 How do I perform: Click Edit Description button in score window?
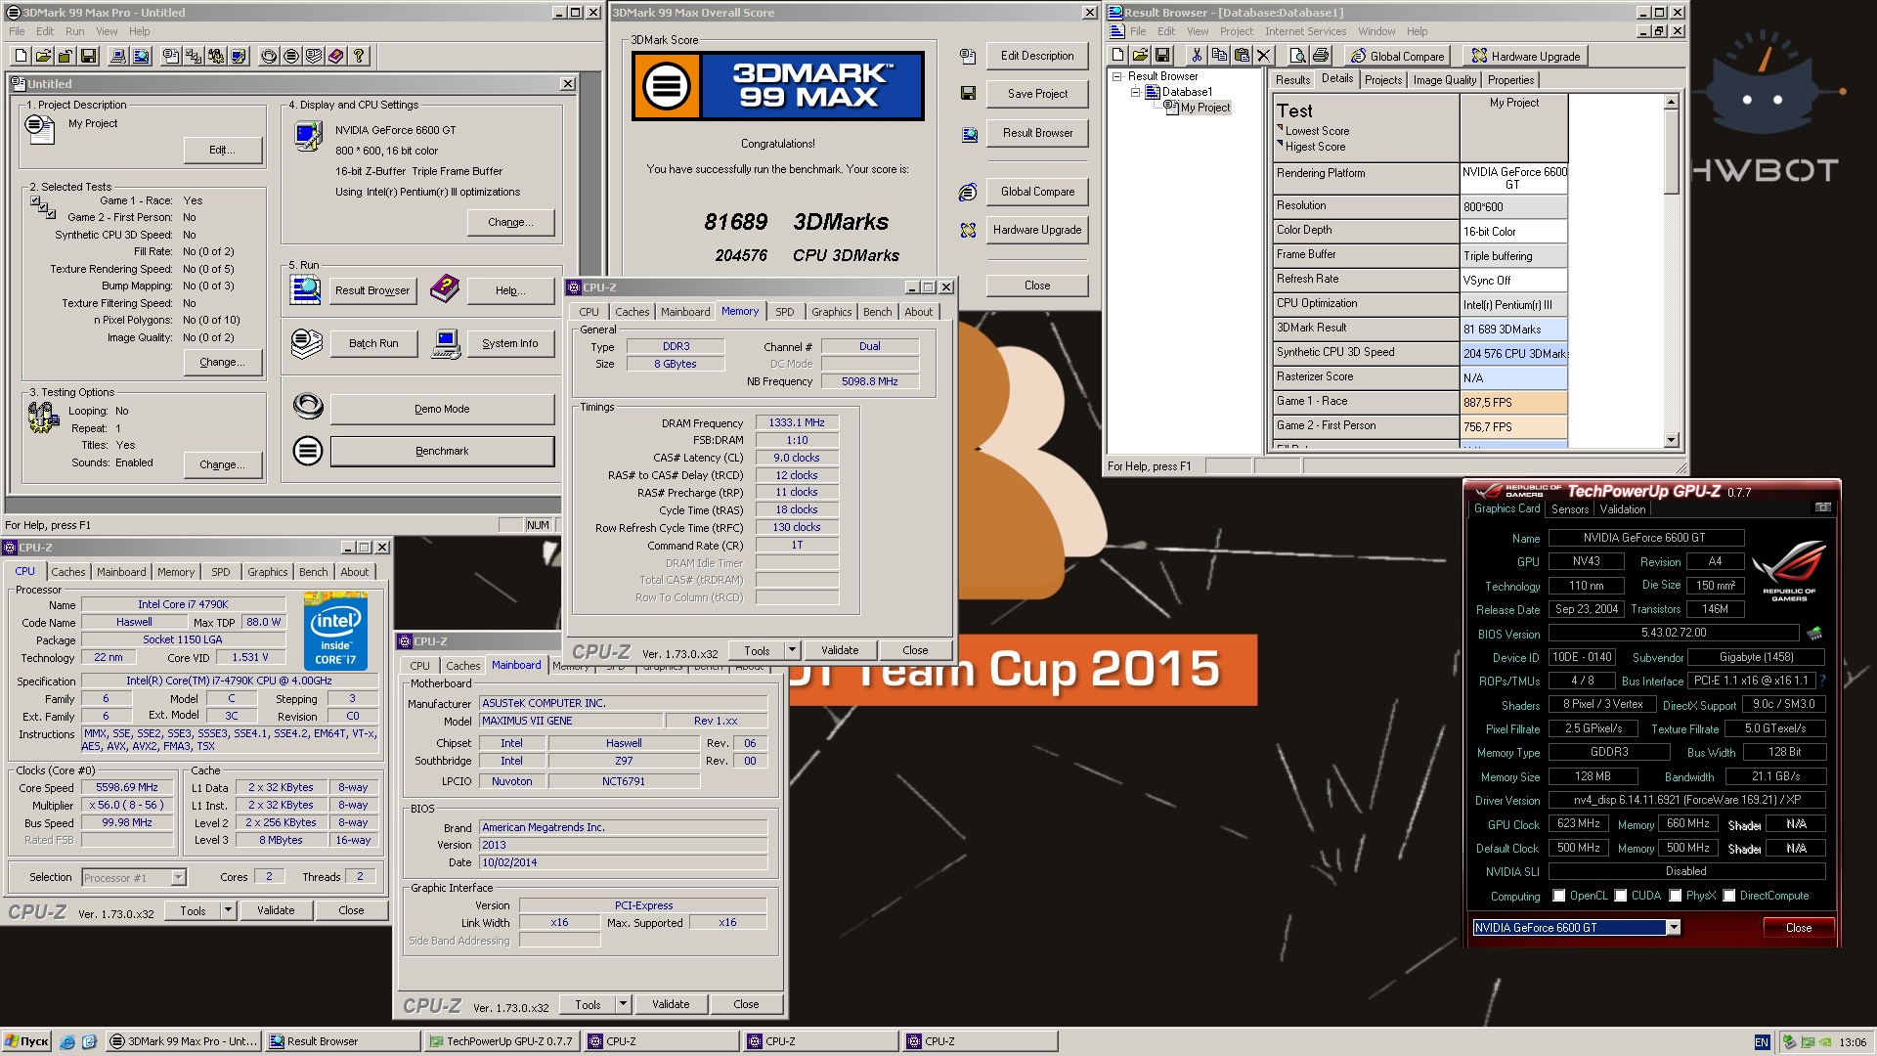(x=1037, y=56)
